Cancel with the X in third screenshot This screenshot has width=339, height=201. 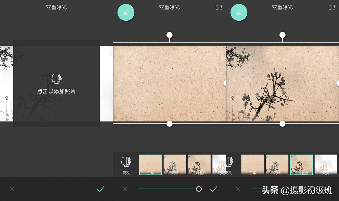point(238,189)
